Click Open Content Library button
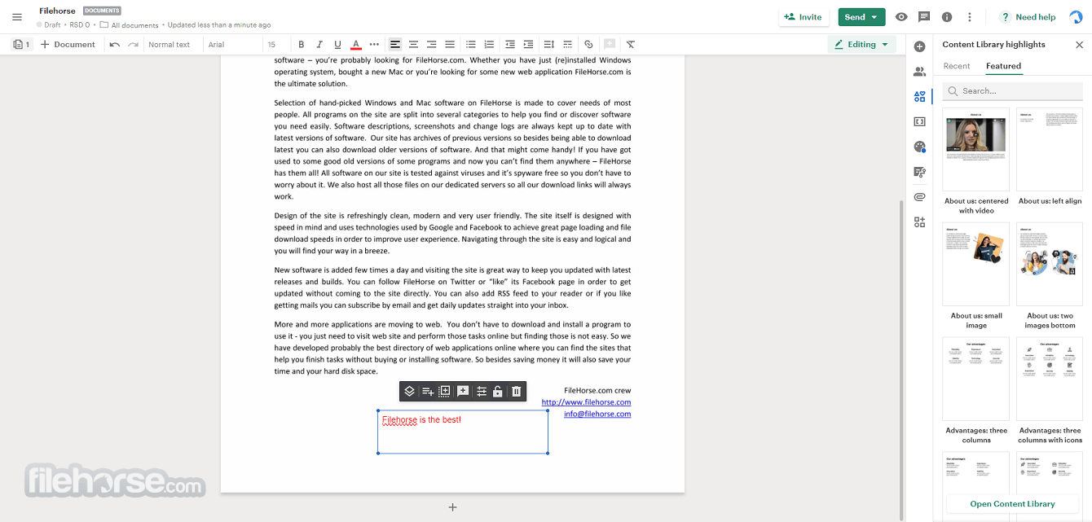The image size is (1092, 522). click(x=1012, y=504)
